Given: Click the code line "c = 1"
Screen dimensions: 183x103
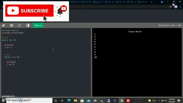Looking at the screenshot, I should [x=7, y=55].
